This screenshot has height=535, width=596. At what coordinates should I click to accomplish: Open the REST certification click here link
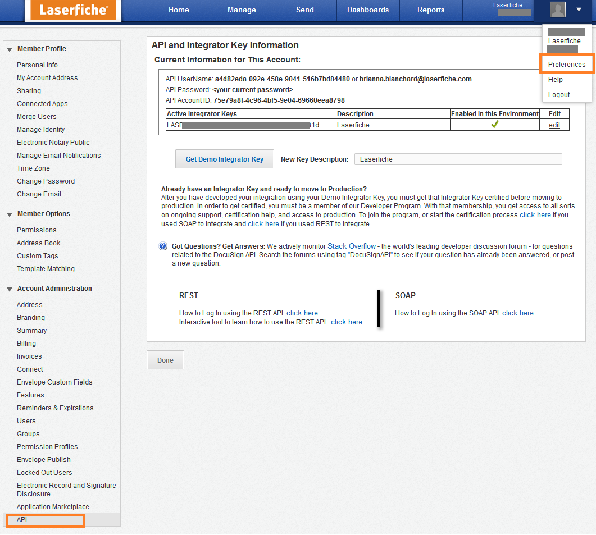(263, 224)
